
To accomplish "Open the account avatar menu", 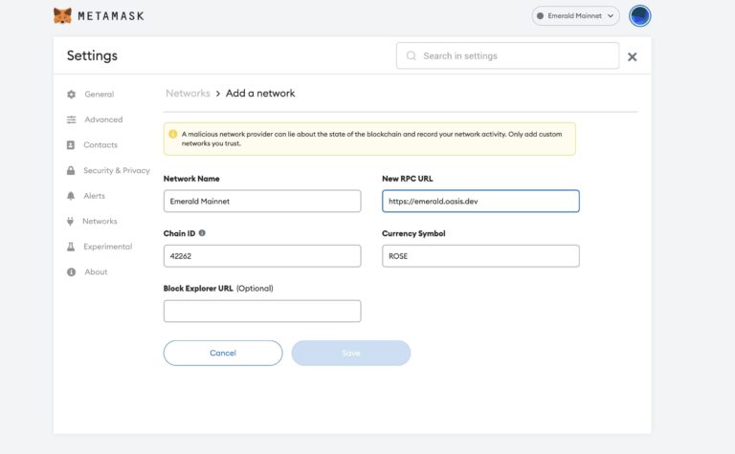I will [x=640, y=16].
